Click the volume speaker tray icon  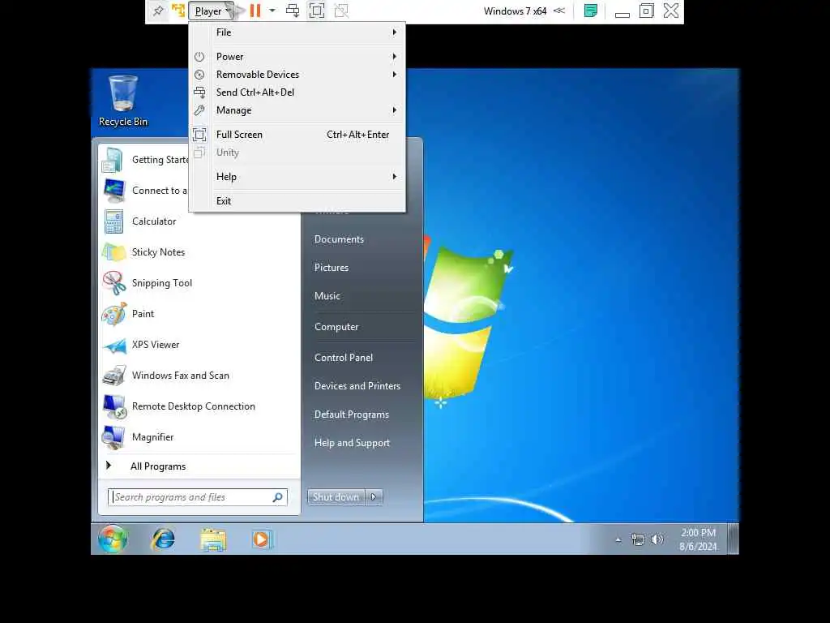[657, 539]
